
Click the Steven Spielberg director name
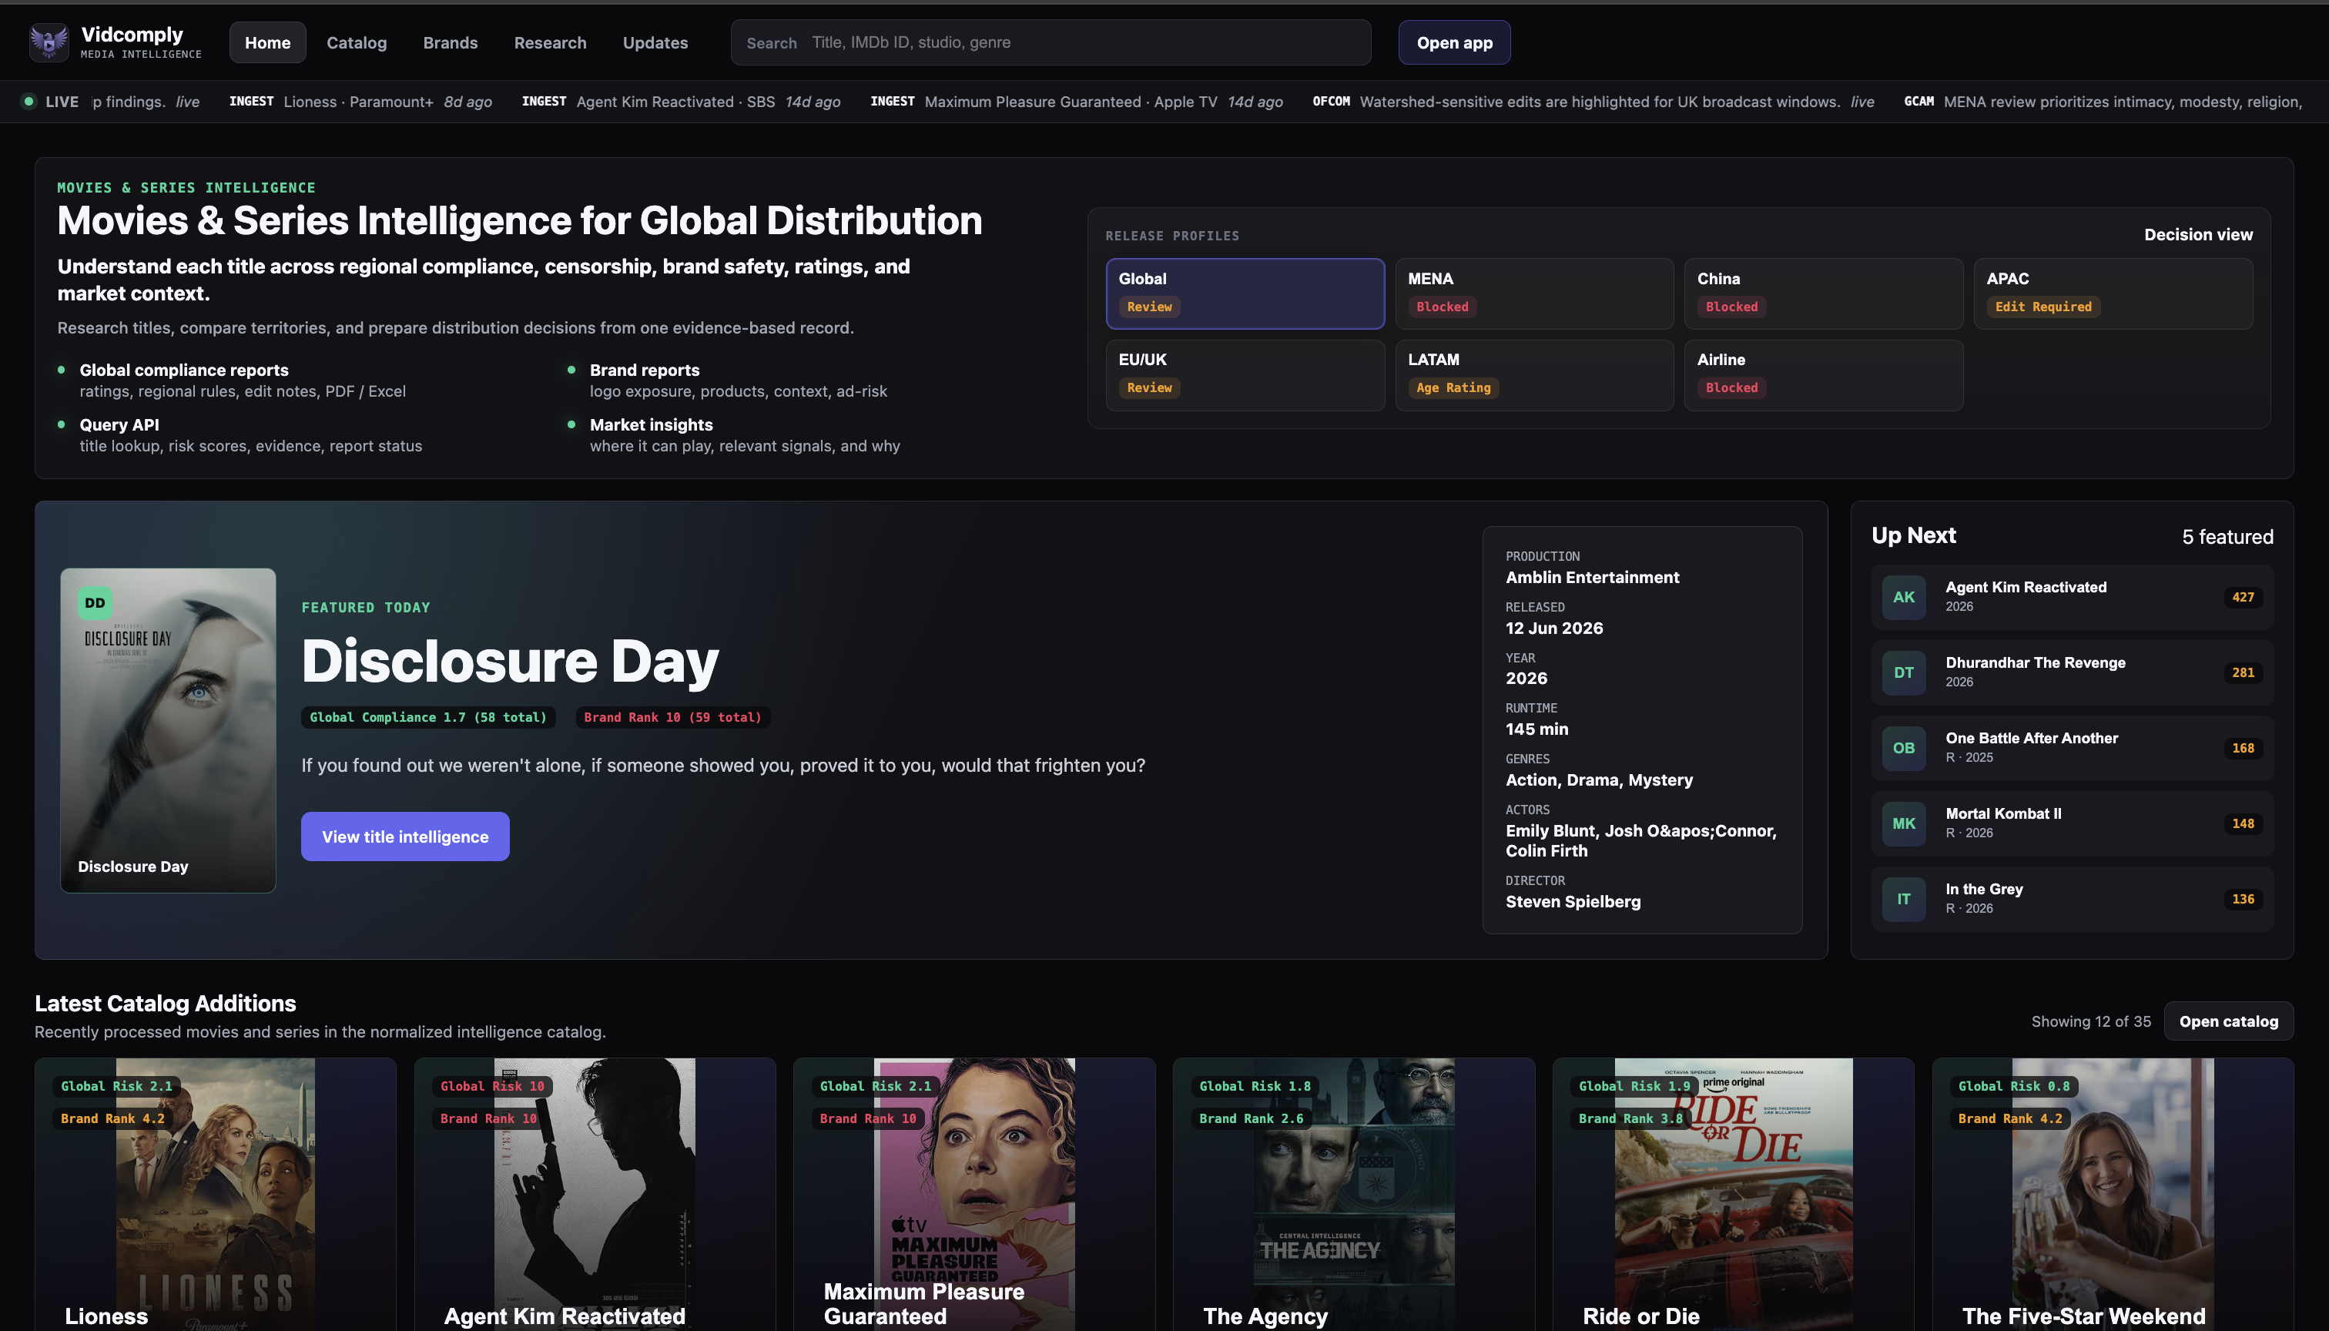(1572, 901)
